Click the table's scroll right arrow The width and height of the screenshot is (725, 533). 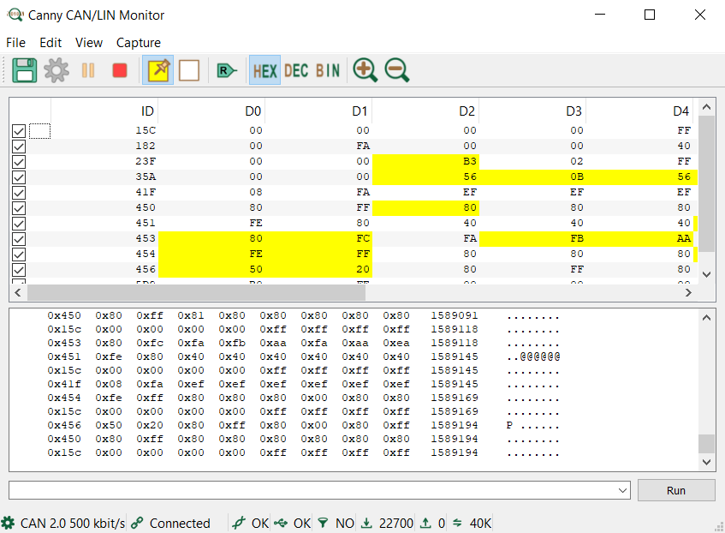(688, 293)
